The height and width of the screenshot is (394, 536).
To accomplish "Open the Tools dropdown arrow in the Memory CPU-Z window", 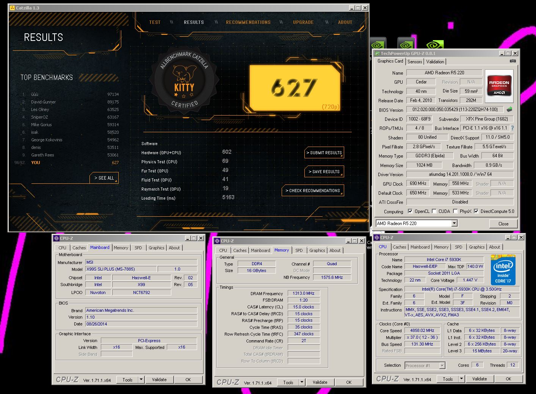I will pyautogui.click(x=302, y=382).
